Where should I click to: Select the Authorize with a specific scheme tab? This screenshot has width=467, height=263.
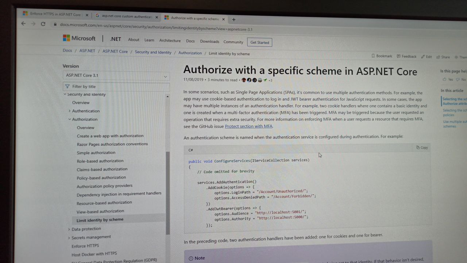(x=195, y=18)
